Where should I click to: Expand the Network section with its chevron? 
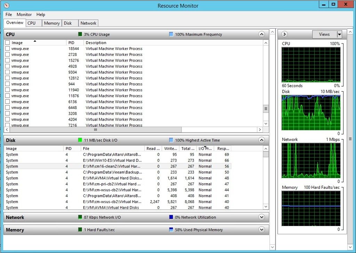(x=261, y=217)
